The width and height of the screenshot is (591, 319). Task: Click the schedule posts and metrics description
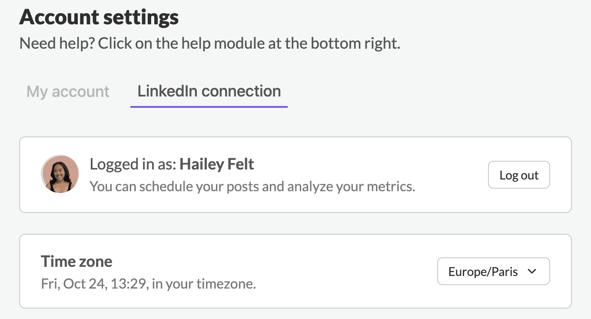point(252,186)
